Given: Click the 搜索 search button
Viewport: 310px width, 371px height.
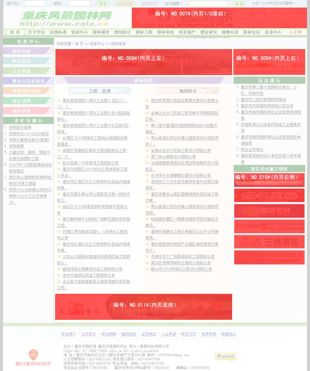Looking at the screenshot, I should (x=239, y=4).
